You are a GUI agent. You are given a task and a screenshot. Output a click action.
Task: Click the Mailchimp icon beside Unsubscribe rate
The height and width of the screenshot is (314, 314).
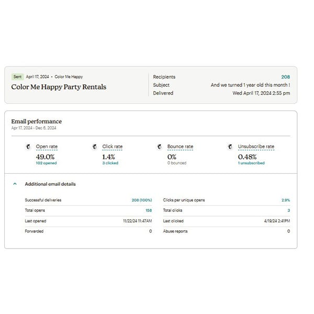230,147
